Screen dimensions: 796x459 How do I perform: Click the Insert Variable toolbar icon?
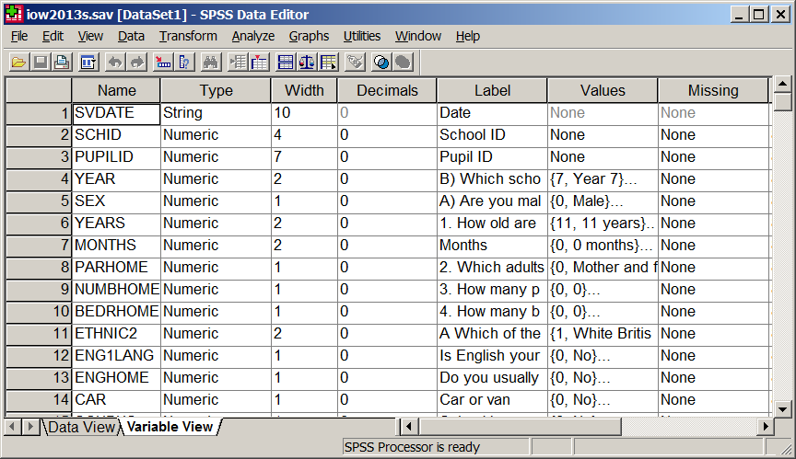(x=259, y=63)
